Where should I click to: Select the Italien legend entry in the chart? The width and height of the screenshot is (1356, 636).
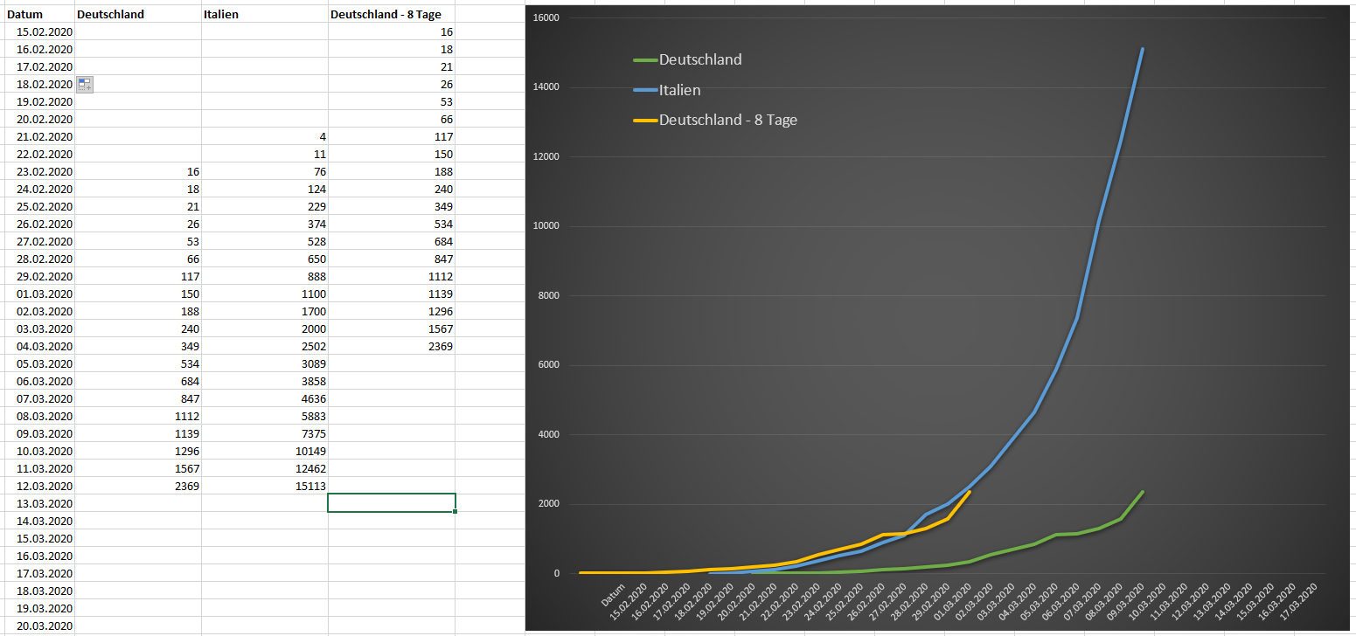click(x=679, y=90)
